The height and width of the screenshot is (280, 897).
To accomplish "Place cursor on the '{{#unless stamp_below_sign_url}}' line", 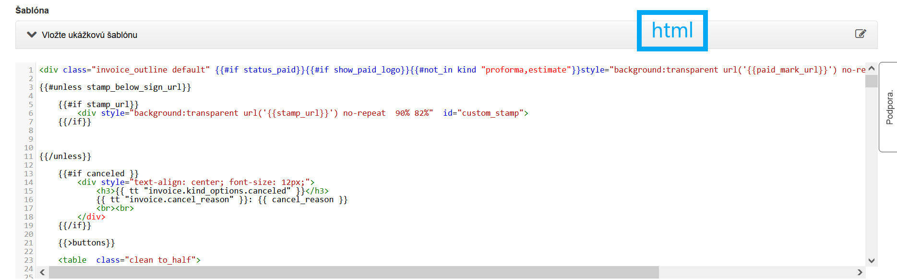I will pos(115,87).
